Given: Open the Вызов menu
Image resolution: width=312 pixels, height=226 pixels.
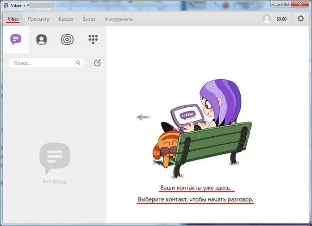Looking at the screenshot, I should tap(88, 19).
